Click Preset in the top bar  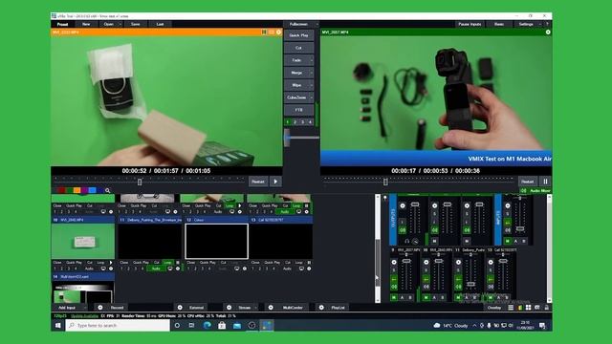pos(63,24)
